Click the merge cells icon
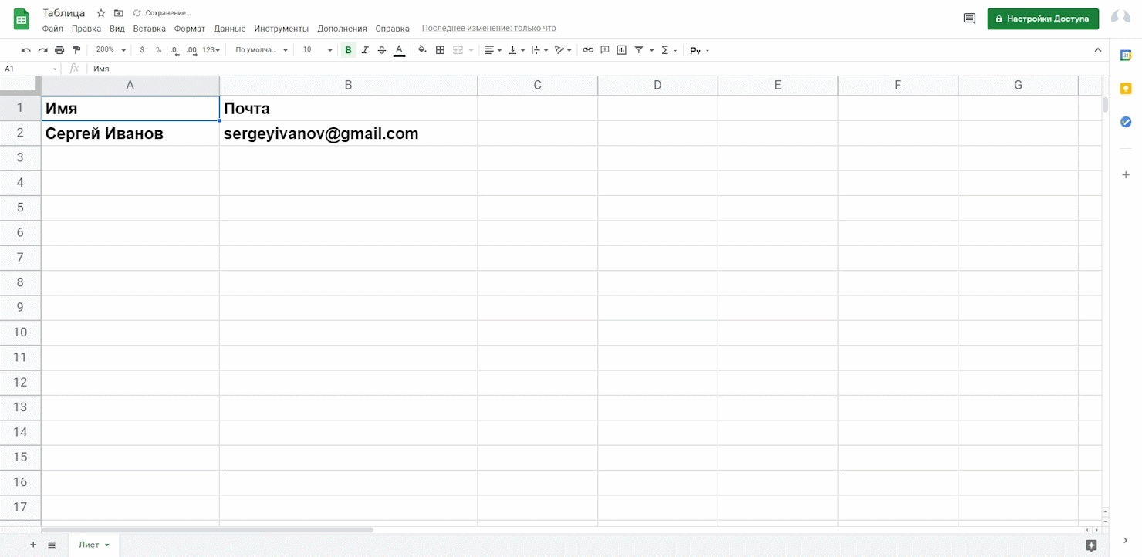This screenshot has width=1142, height=557. 458,50
